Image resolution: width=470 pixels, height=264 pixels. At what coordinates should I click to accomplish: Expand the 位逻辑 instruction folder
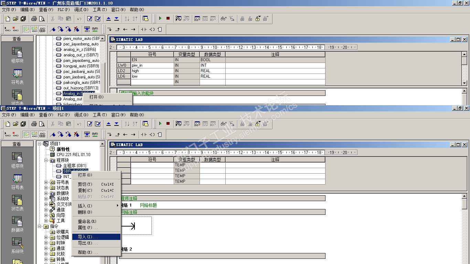tap(46, 237)
